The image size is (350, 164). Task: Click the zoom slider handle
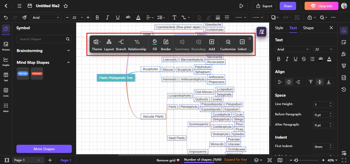pyautogui.click(x=296, y=160)
